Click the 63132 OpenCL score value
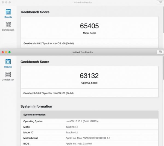This screenshot has width=164, height=146. click(89, 76)
